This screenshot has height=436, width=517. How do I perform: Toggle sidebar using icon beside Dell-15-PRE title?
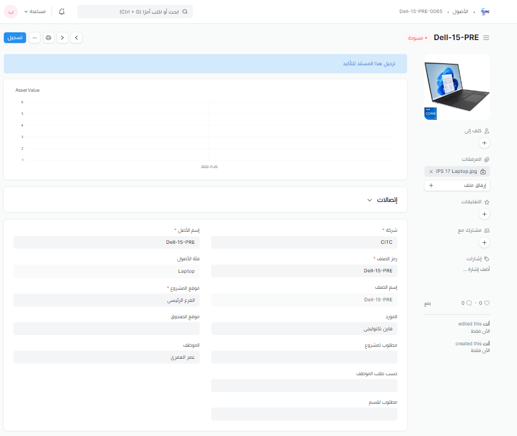486,38
